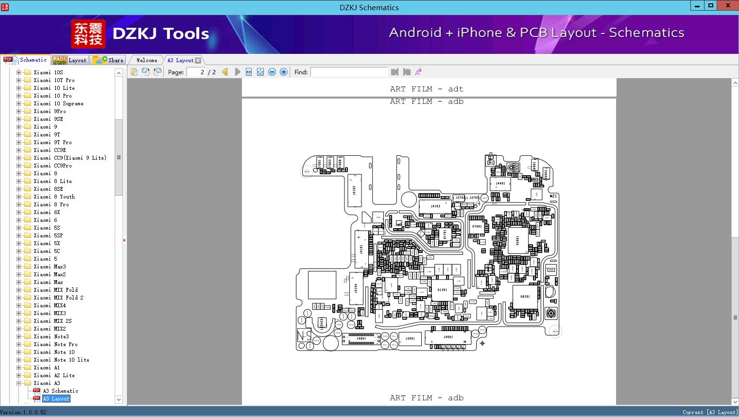Select Xiaomi 8 Lite tree item
Screen dimensions: 739x417
pos(52,181)
